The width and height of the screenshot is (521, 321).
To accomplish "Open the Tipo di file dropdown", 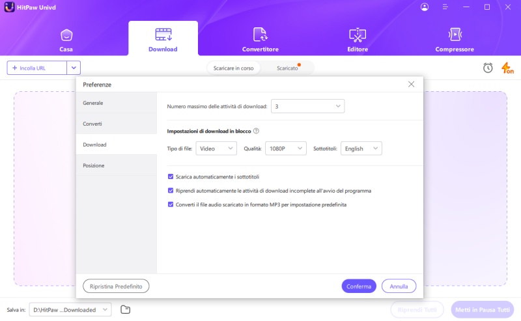I will (216, 148).
